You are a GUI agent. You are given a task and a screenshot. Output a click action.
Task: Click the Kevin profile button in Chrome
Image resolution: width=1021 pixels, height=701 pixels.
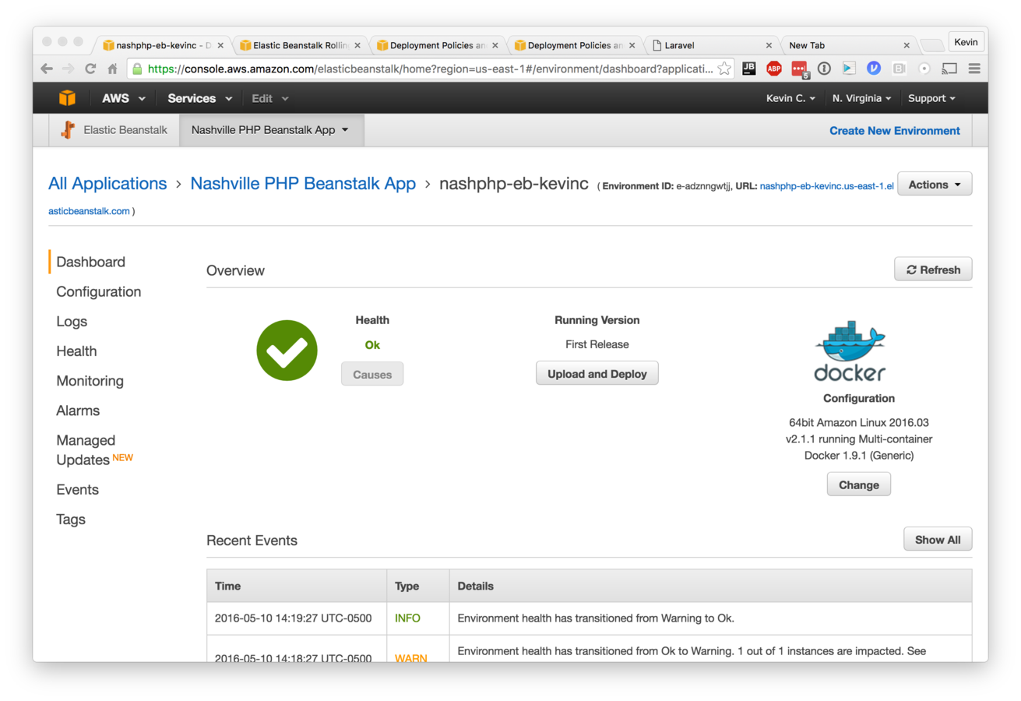click(966, 42)
